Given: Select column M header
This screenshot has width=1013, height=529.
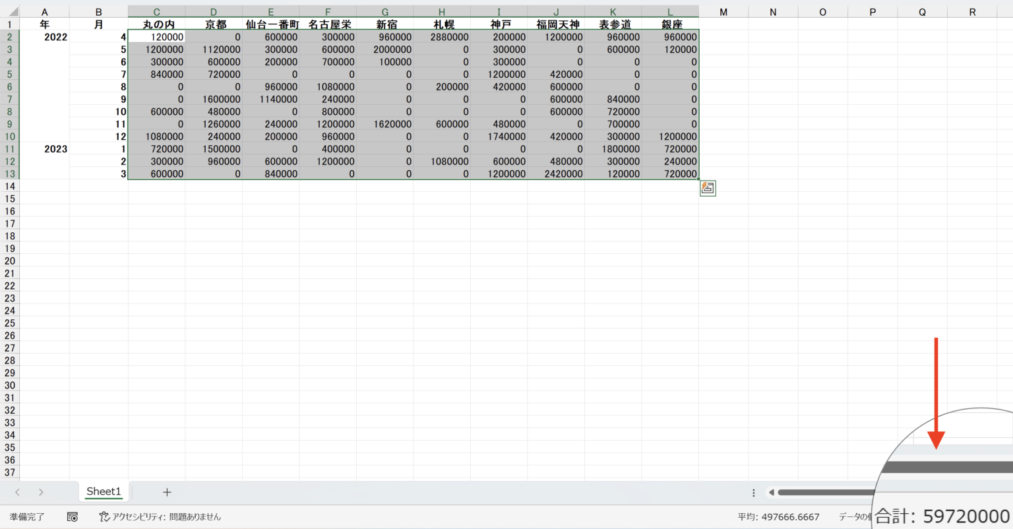Looking at the screenshot, I should (723, 12).
